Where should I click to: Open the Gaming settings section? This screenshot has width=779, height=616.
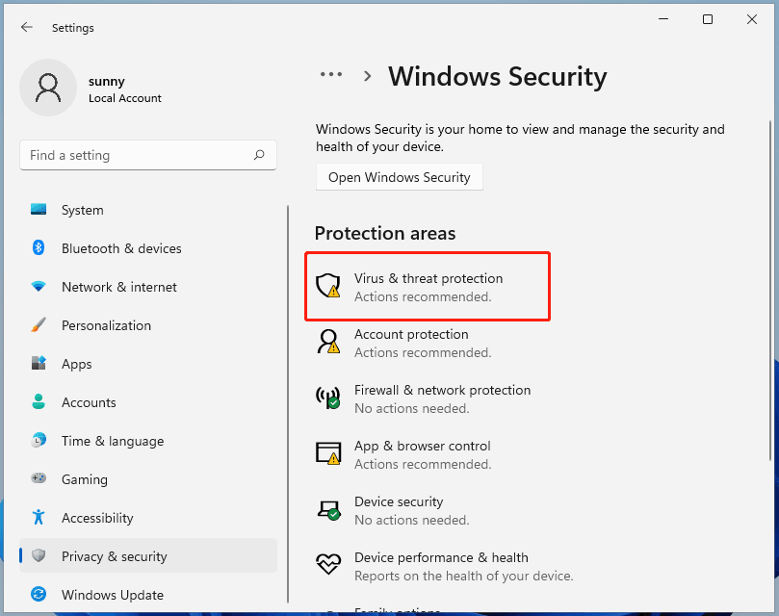click(84, 479)
